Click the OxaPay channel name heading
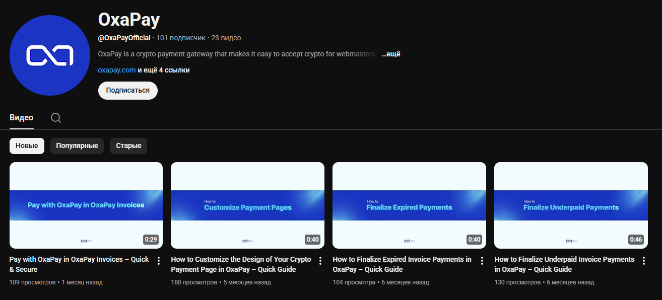The image size is (662, 300). pyautogui.click(x=129, y=20)
